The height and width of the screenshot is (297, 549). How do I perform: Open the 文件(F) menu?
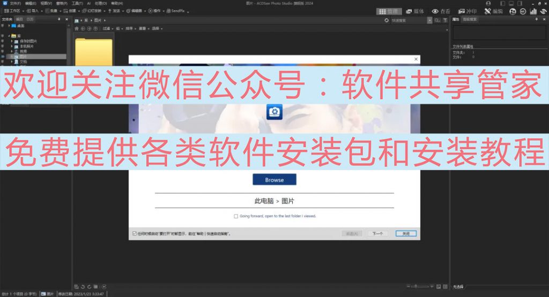point(15,3)
